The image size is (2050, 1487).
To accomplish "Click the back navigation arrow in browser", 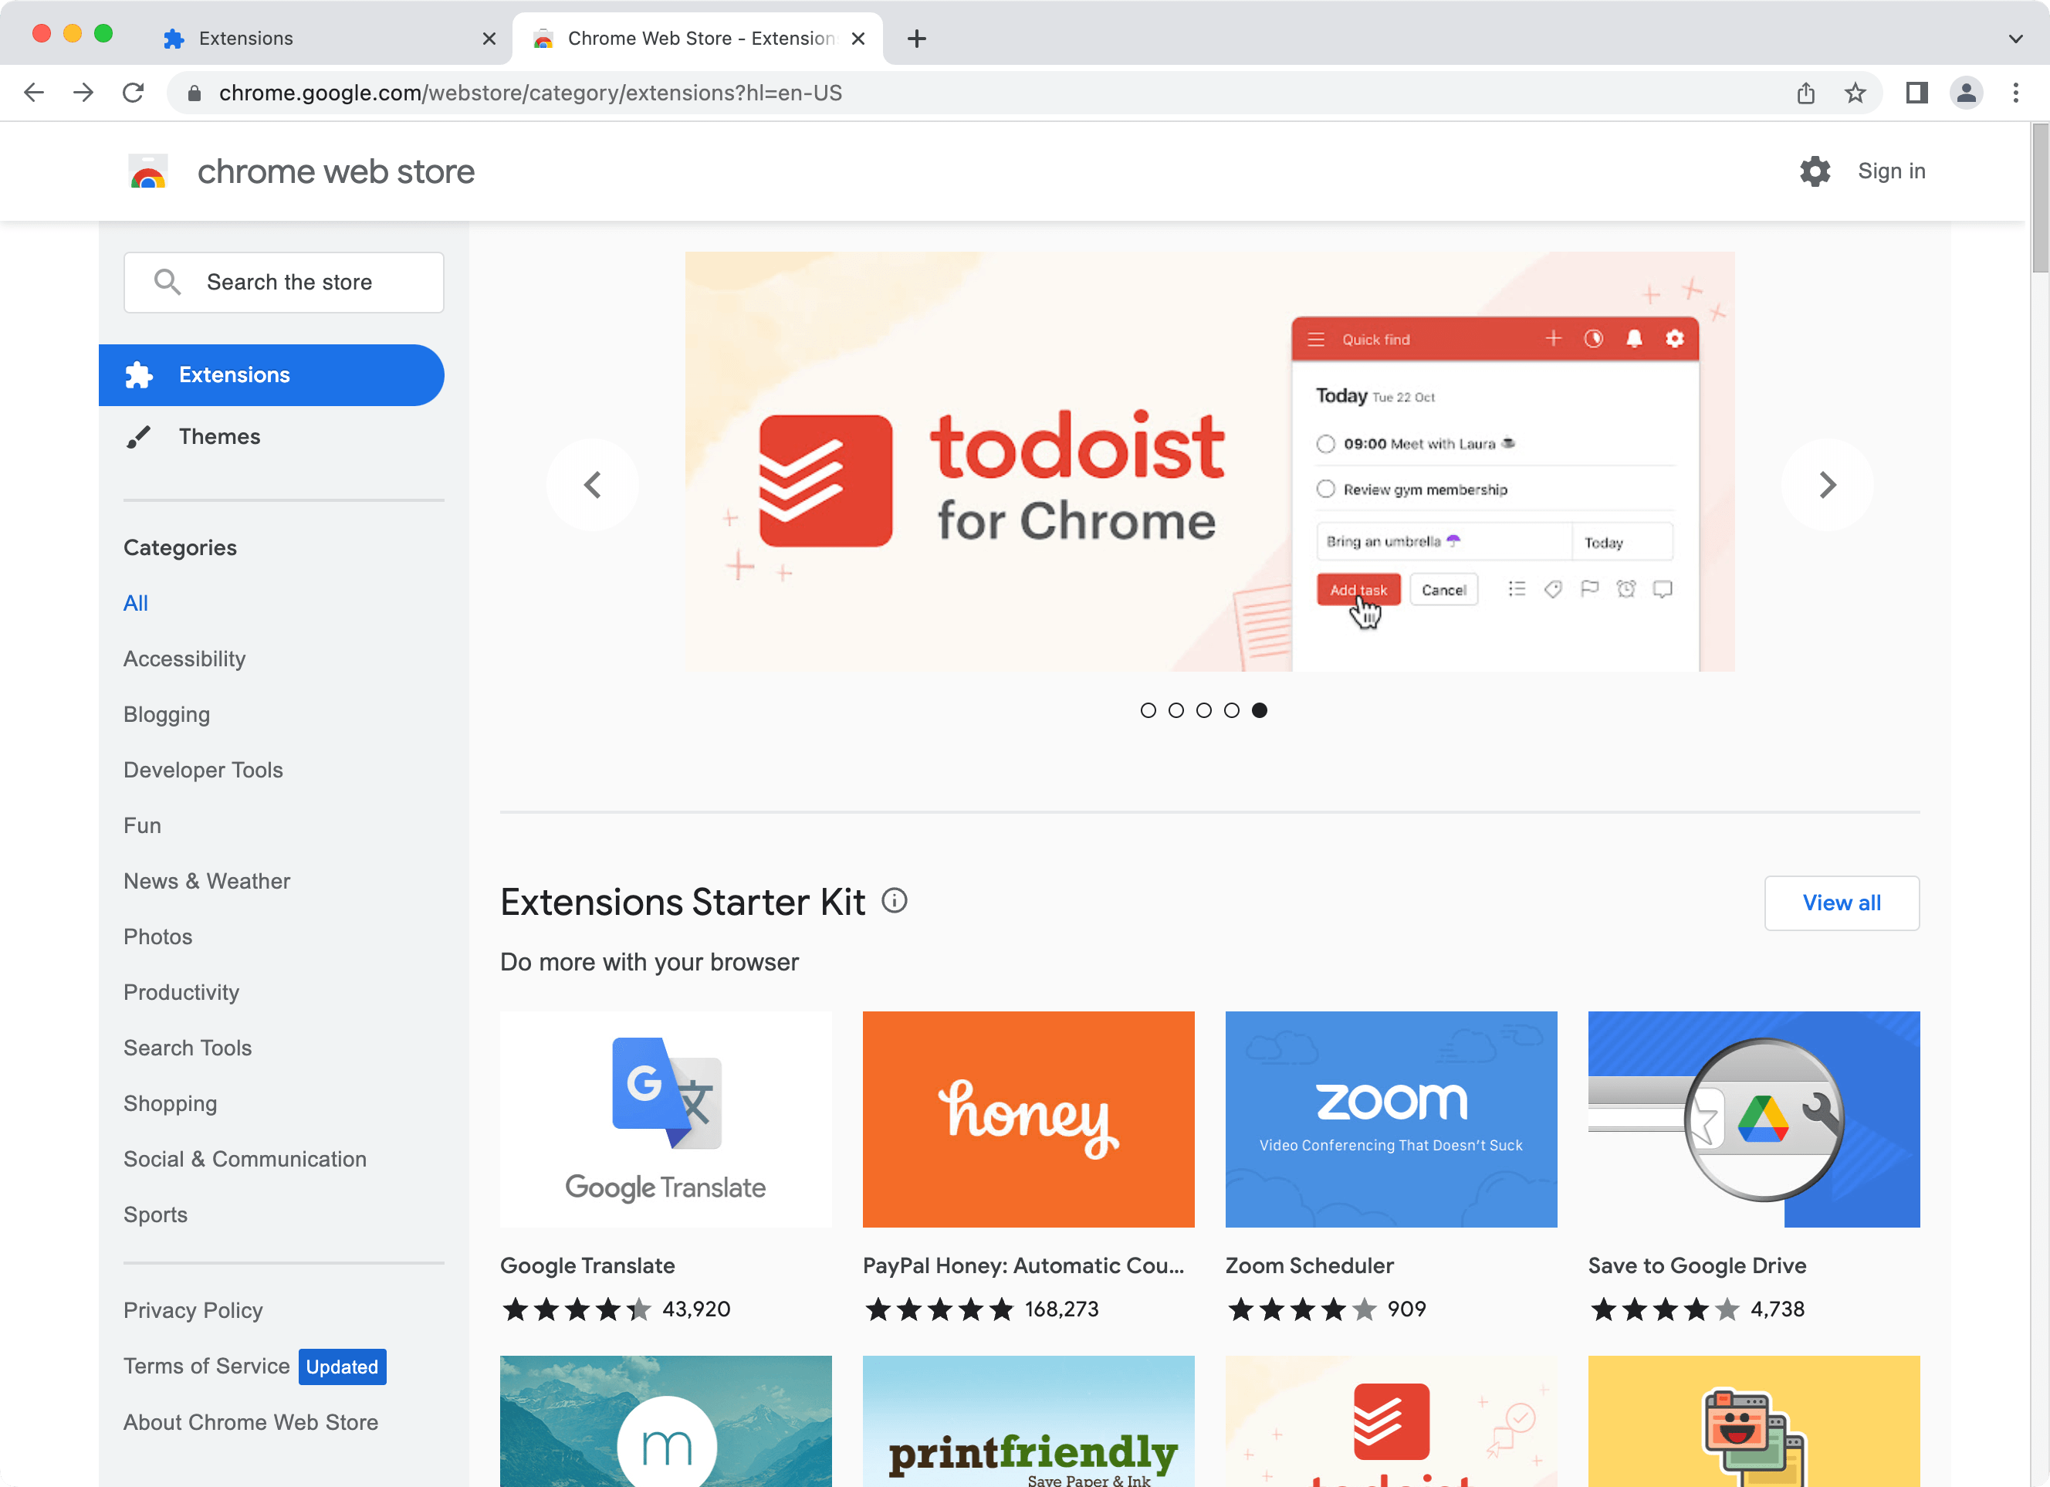I will tap(35, 93).
